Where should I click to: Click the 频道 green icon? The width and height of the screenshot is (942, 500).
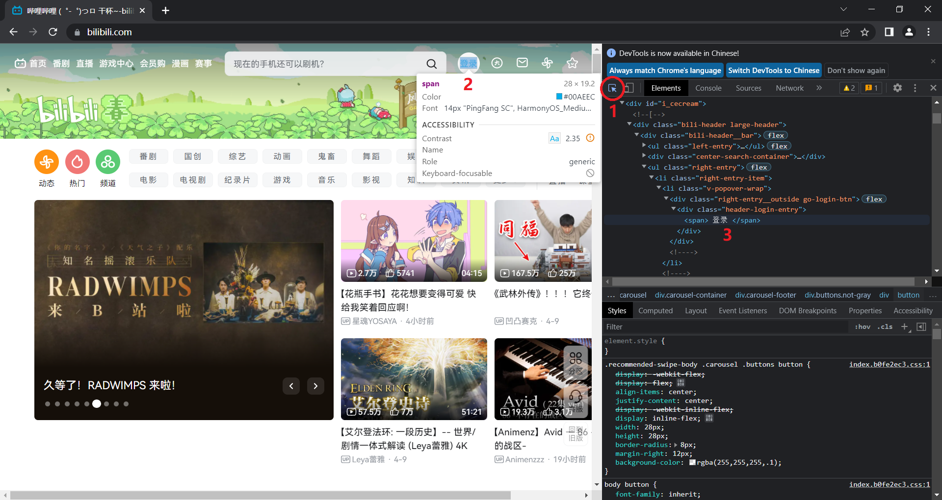[108, 162]
